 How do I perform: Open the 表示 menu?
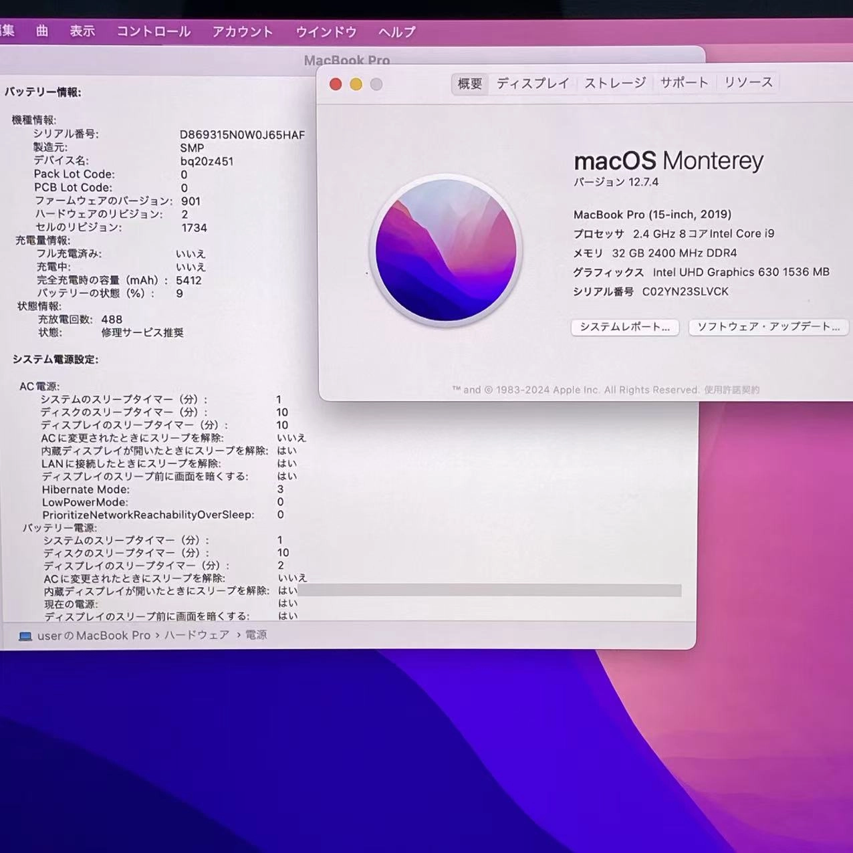(x=82, y=31)
